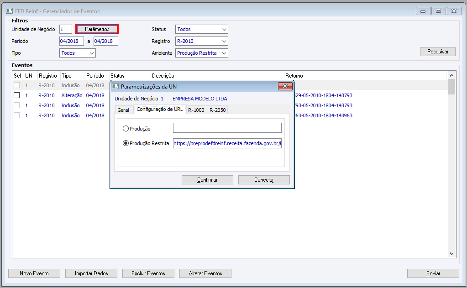467x288 pixels.
Task: Click the Retorno column header
Action: (x=294, y=76)
